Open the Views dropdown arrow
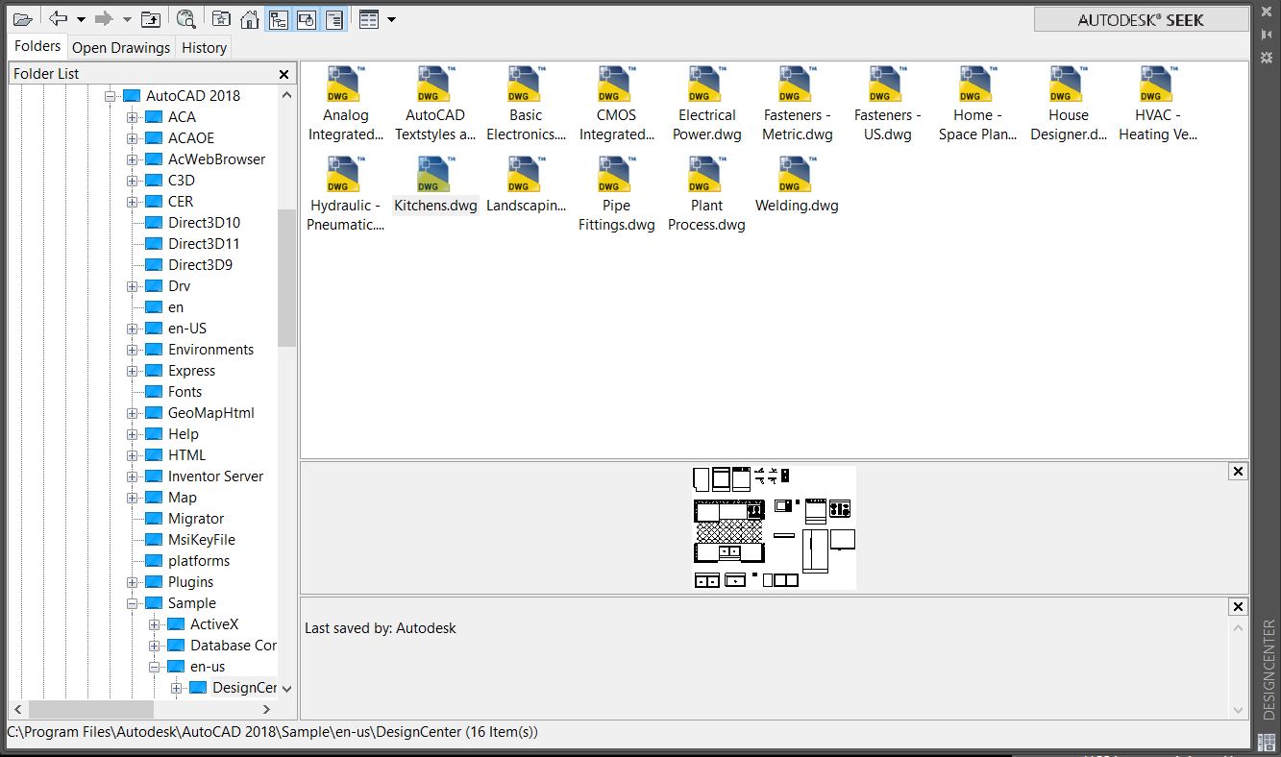This screenshot has height=757, width=1281. [x=391, y=19]
